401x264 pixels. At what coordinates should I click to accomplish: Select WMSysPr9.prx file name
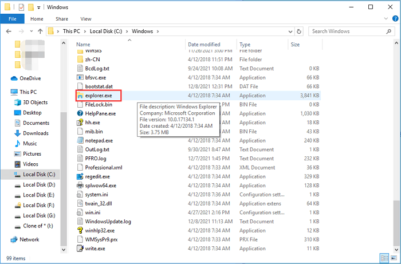coord(101,239)
